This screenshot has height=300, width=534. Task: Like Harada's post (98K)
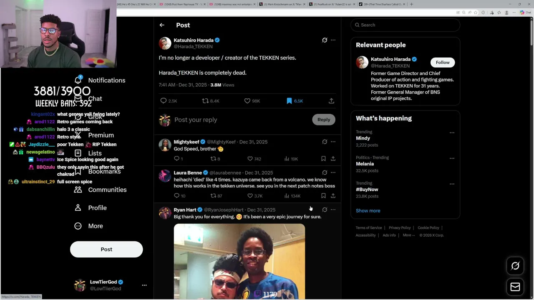[252, 101]
